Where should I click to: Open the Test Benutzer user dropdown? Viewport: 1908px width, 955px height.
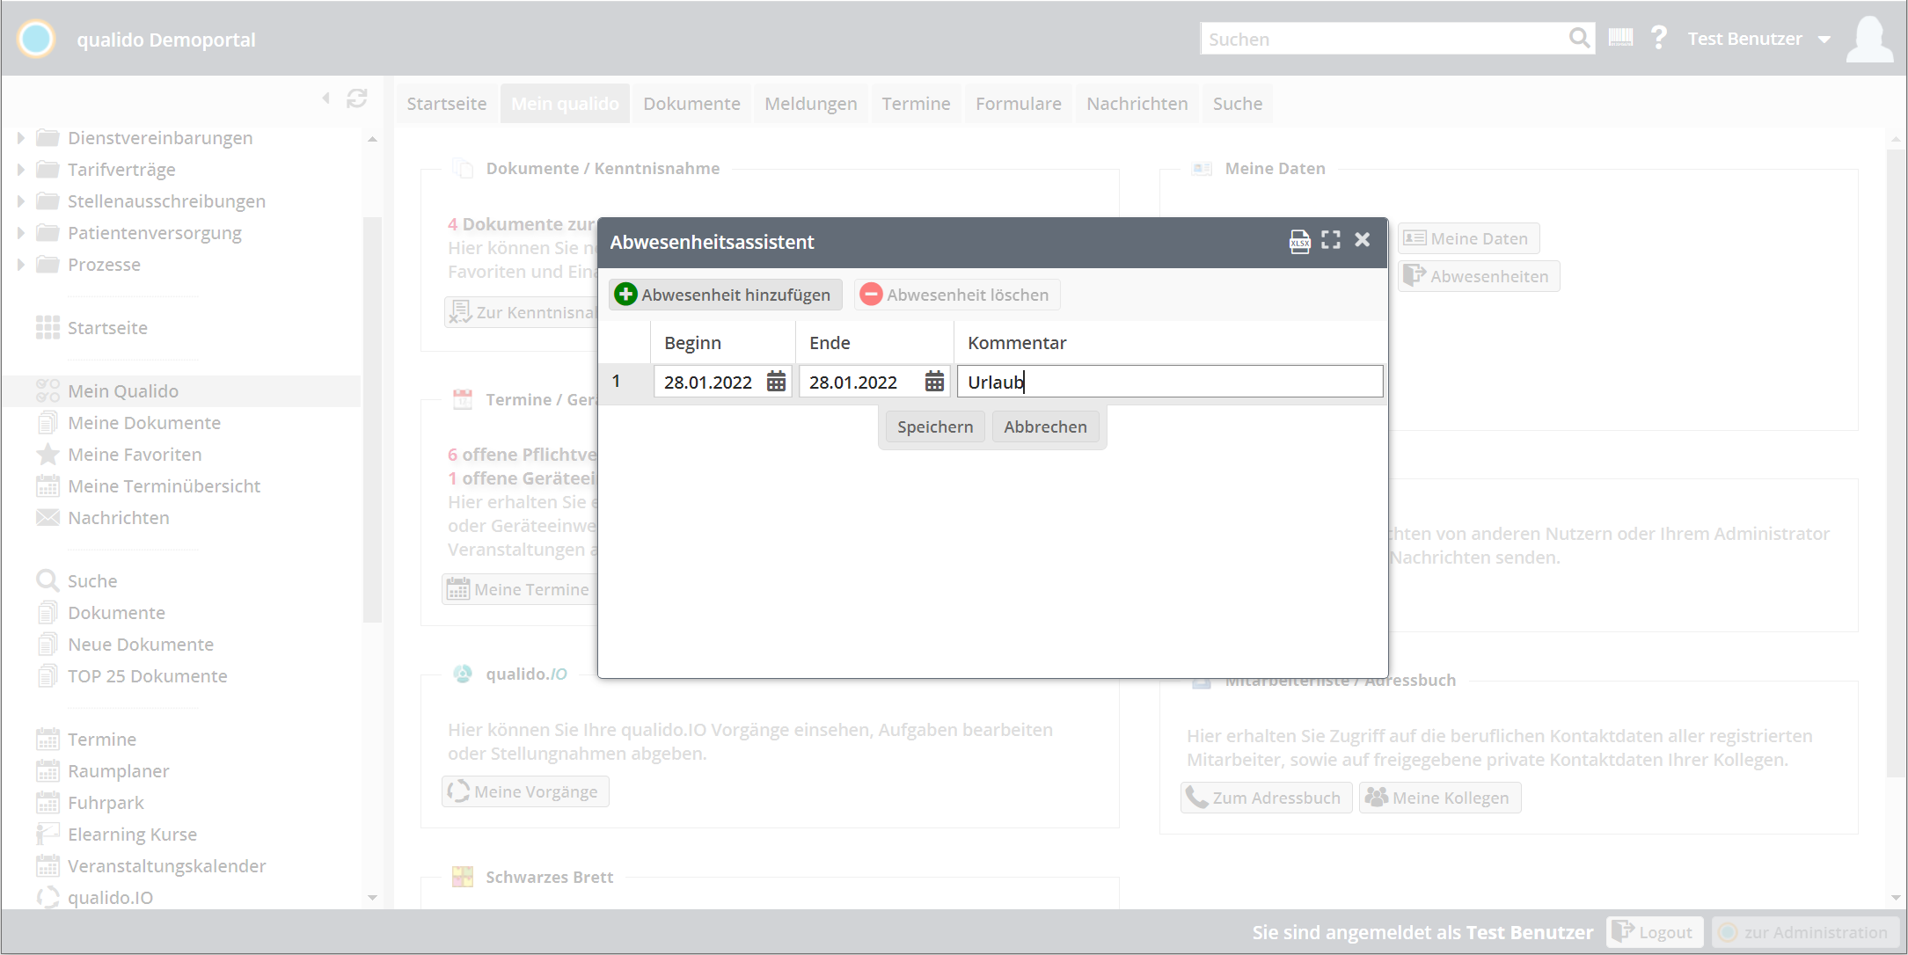coord(1759,39)
